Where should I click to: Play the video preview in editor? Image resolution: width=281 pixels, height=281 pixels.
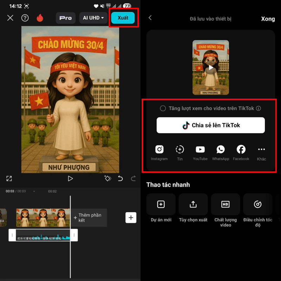coord(70,178)
